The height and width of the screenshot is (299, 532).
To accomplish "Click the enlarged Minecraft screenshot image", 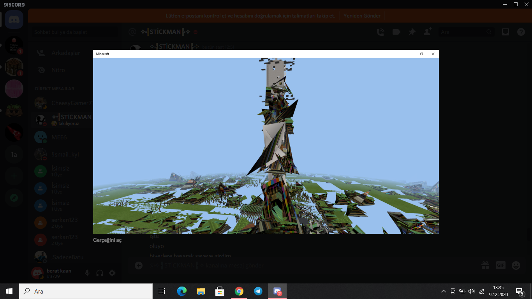I will click(x=266, y=142).
